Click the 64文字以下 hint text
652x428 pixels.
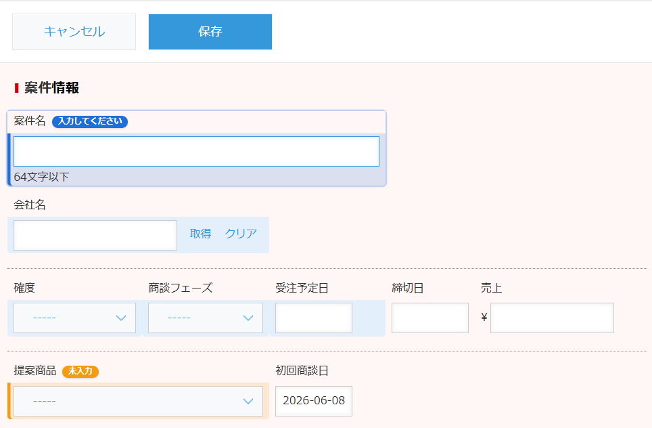tap(41, 177)
